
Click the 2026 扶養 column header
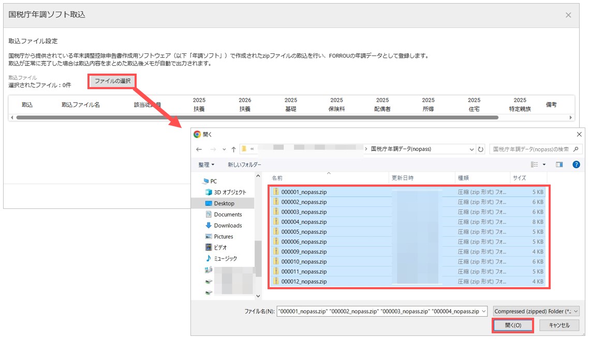tap(245, 104)
